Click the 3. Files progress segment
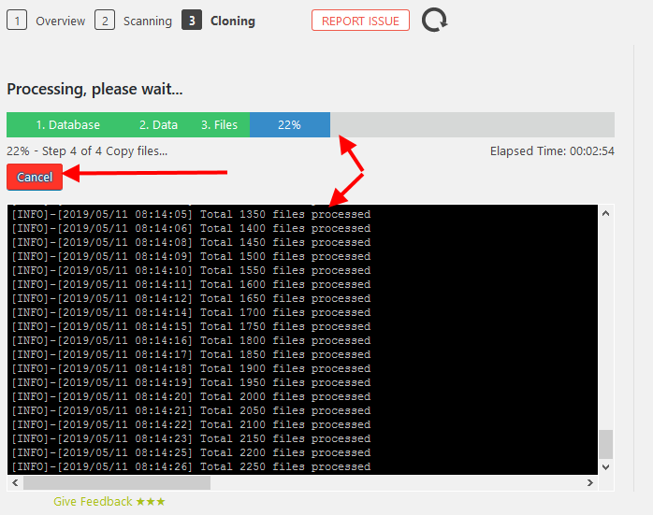The width and height of the screenshot is (653, 515). [x=220, y=125]
